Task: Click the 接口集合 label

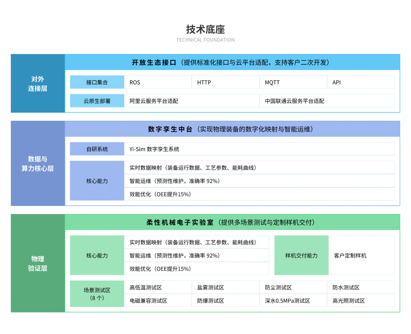Action: tap(97, 82)
